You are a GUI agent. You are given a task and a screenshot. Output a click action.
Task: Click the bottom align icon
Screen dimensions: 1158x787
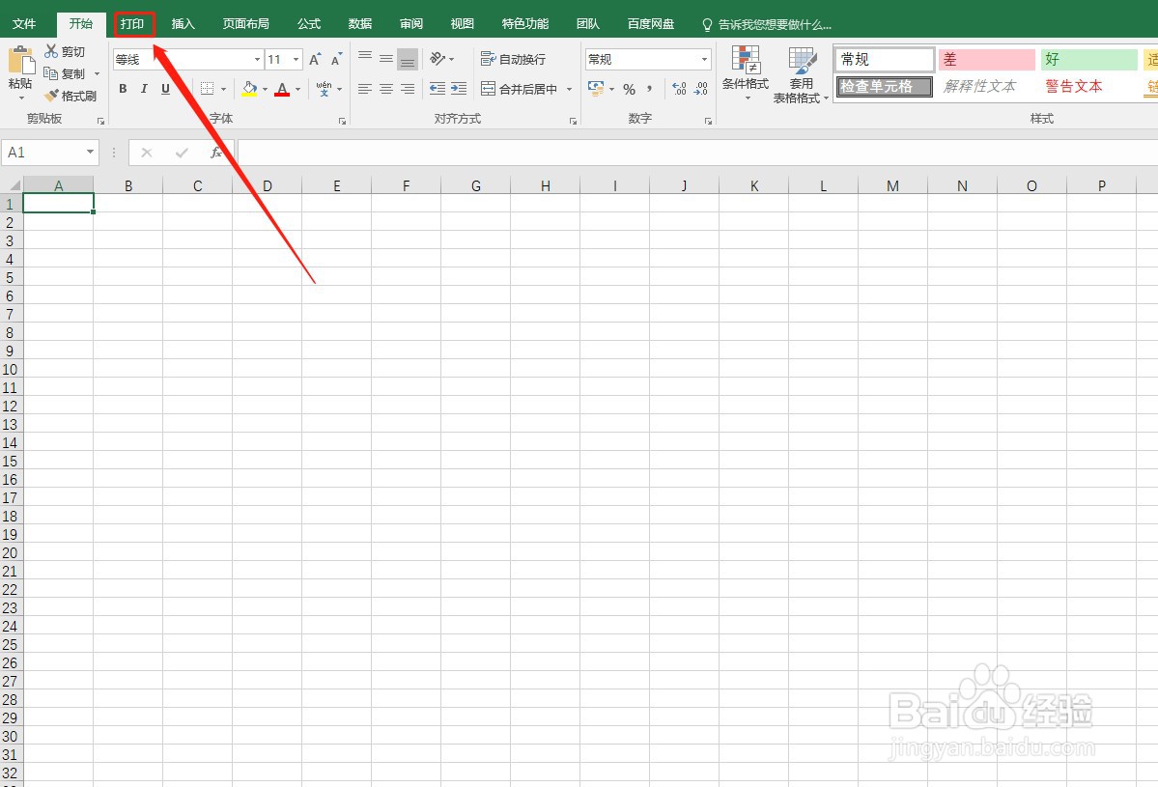click(x=407, y=59)
